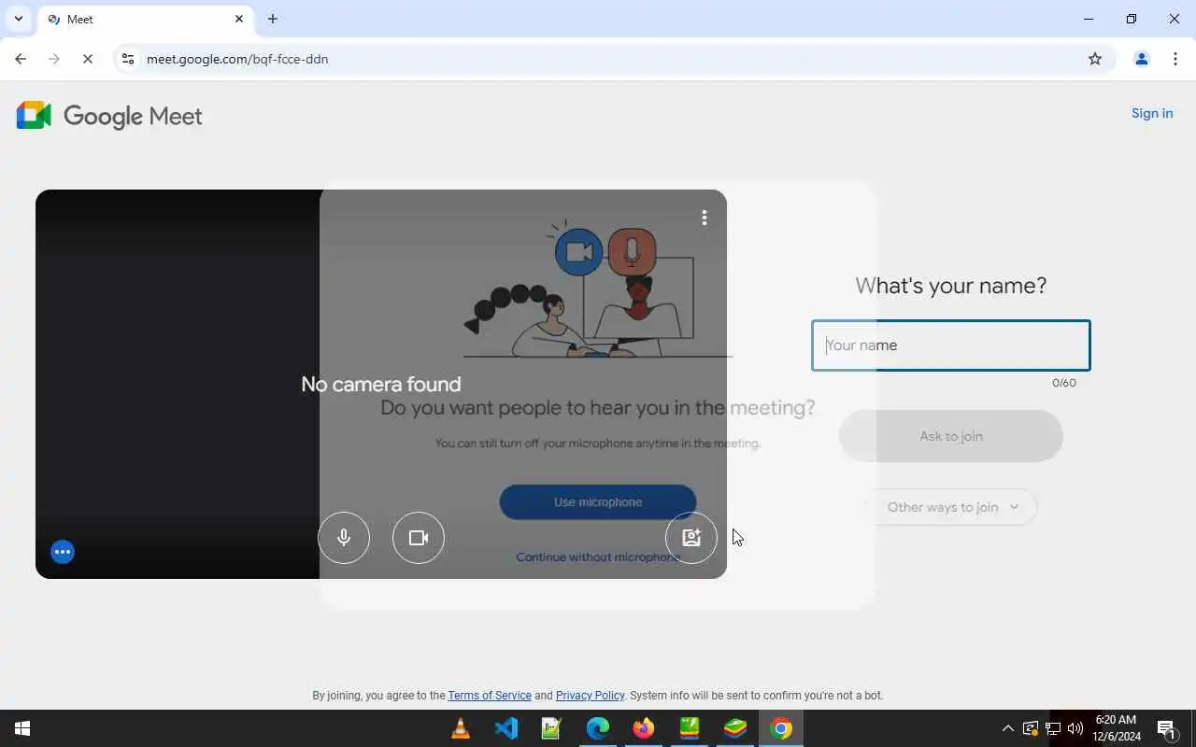Click the Use microphone button
1196x747 pixels.
coord(598,502)
